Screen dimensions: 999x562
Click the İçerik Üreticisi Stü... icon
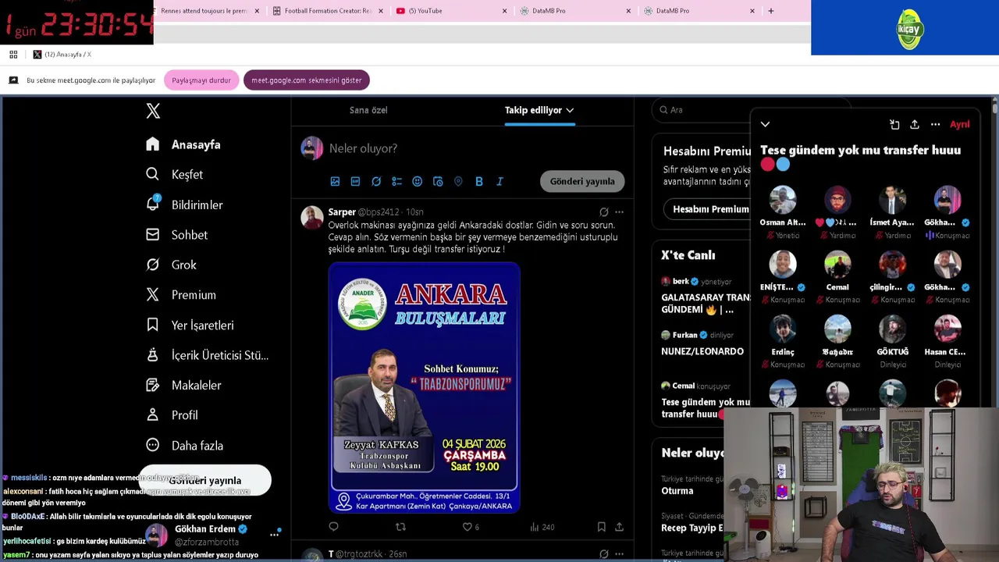(x=153, y=355)
